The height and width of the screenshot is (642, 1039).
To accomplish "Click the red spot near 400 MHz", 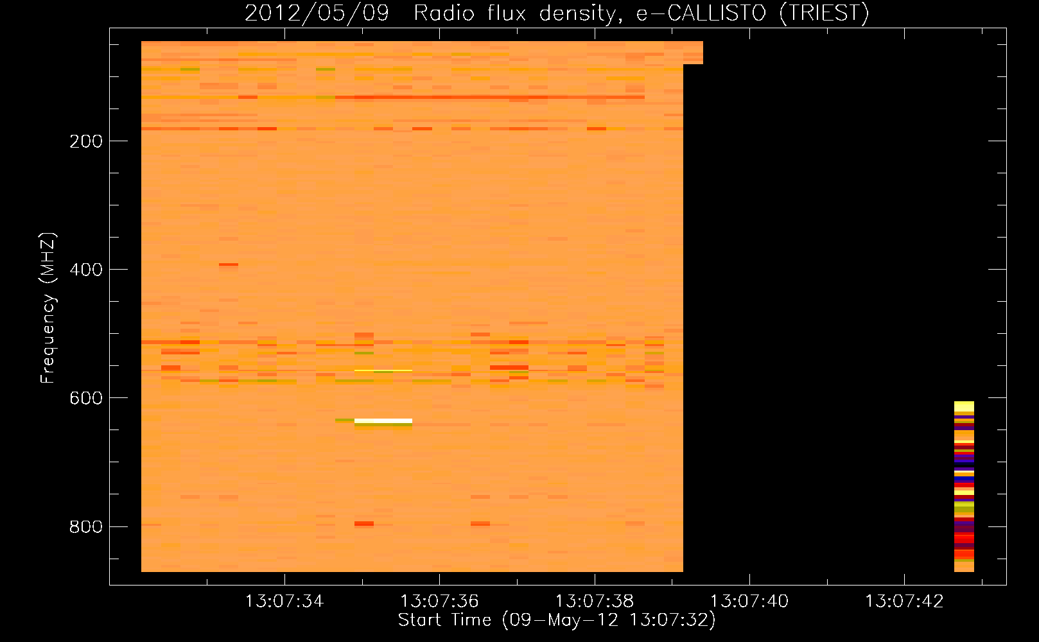I will point(229,265).
